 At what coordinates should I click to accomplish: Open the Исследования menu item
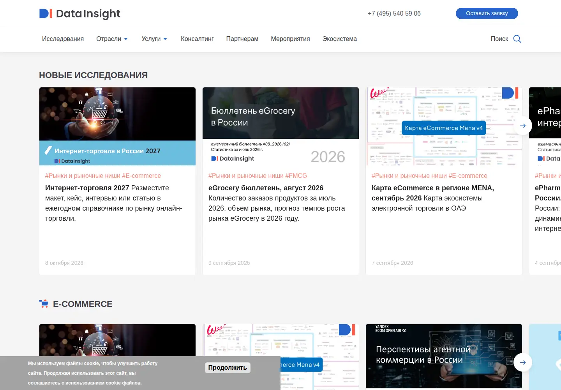click(x=63, y=39)
